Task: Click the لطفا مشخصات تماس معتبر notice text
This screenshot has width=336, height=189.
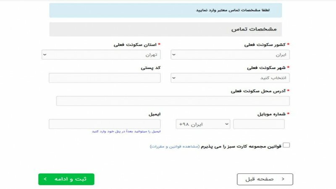Action: click(x=233, y=10)
